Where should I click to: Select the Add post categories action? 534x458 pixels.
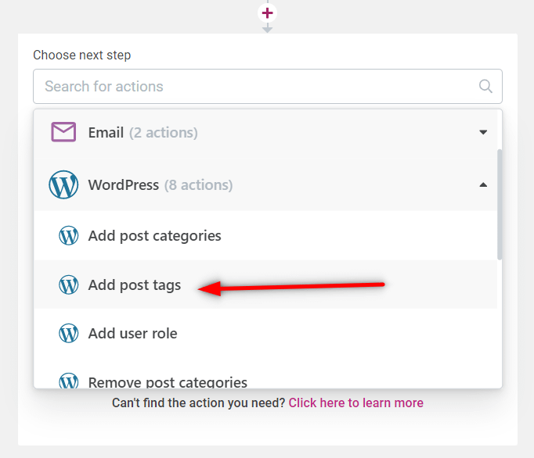[x=265, y=235]
